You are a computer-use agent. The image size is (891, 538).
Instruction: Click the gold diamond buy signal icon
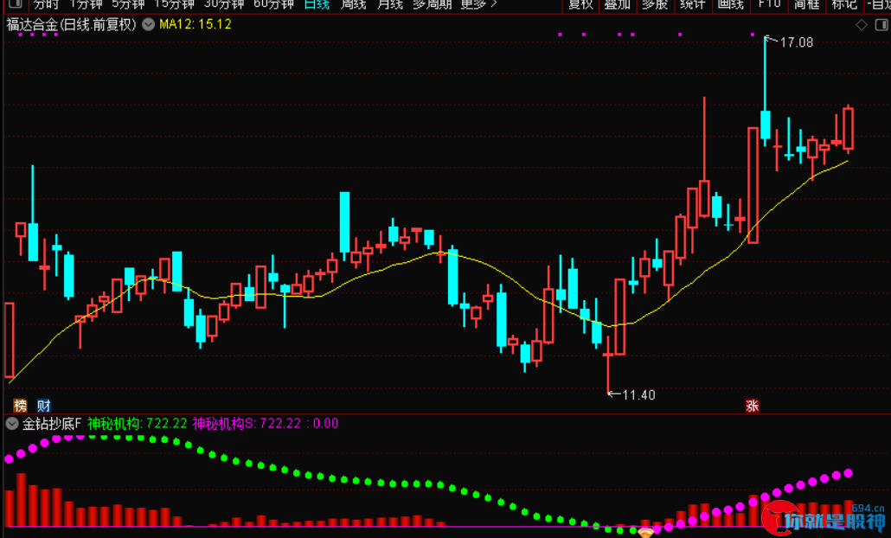(646, 532)
